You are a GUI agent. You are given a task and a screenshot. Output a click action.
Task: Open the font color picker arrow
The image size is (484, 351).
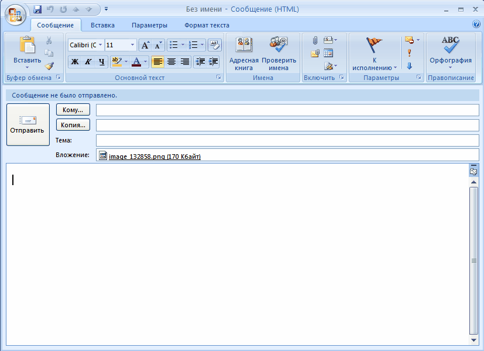tap(145, 62)
